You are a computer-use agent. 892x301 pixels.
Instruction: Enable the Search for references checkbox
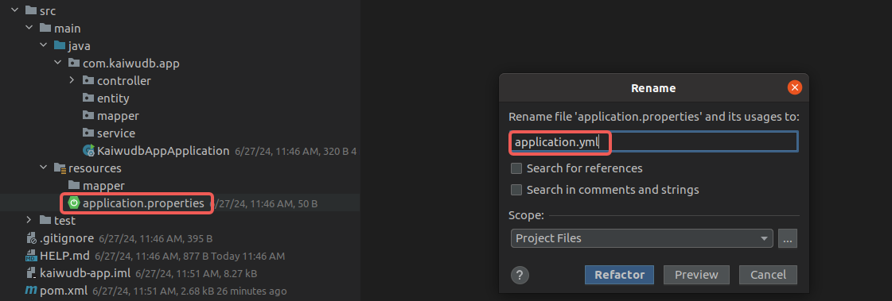[x=516, y=168]
